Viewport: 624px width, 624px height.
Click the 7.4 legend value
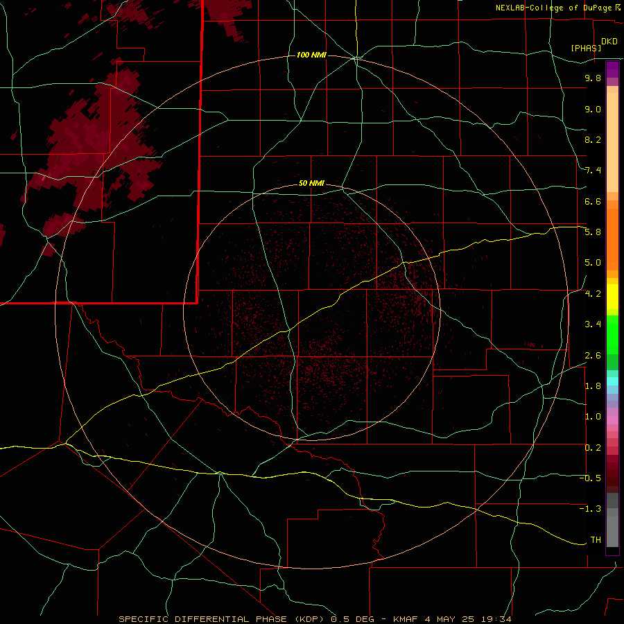593,171
